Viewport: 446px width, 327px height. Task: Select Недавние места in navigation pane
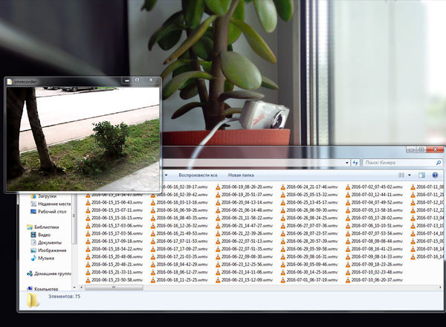[54, 204]
